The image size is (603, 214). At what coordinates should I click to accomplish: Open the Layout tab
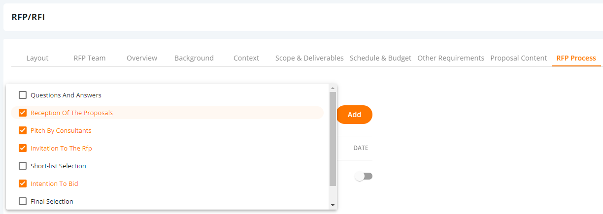click(37, 58)
